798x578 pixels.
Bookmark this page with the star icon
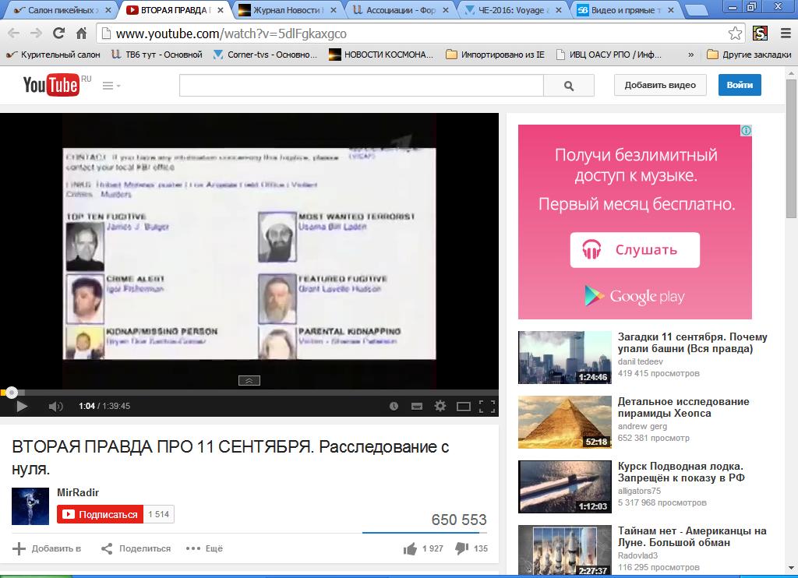735,33
